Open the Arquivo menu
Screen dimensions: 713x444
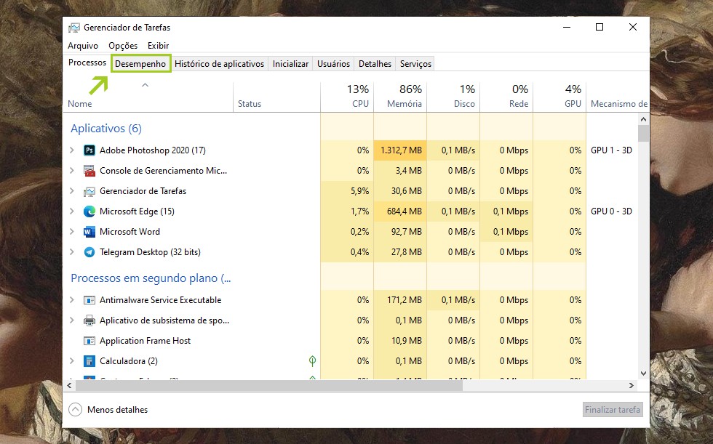pos(83,46)
